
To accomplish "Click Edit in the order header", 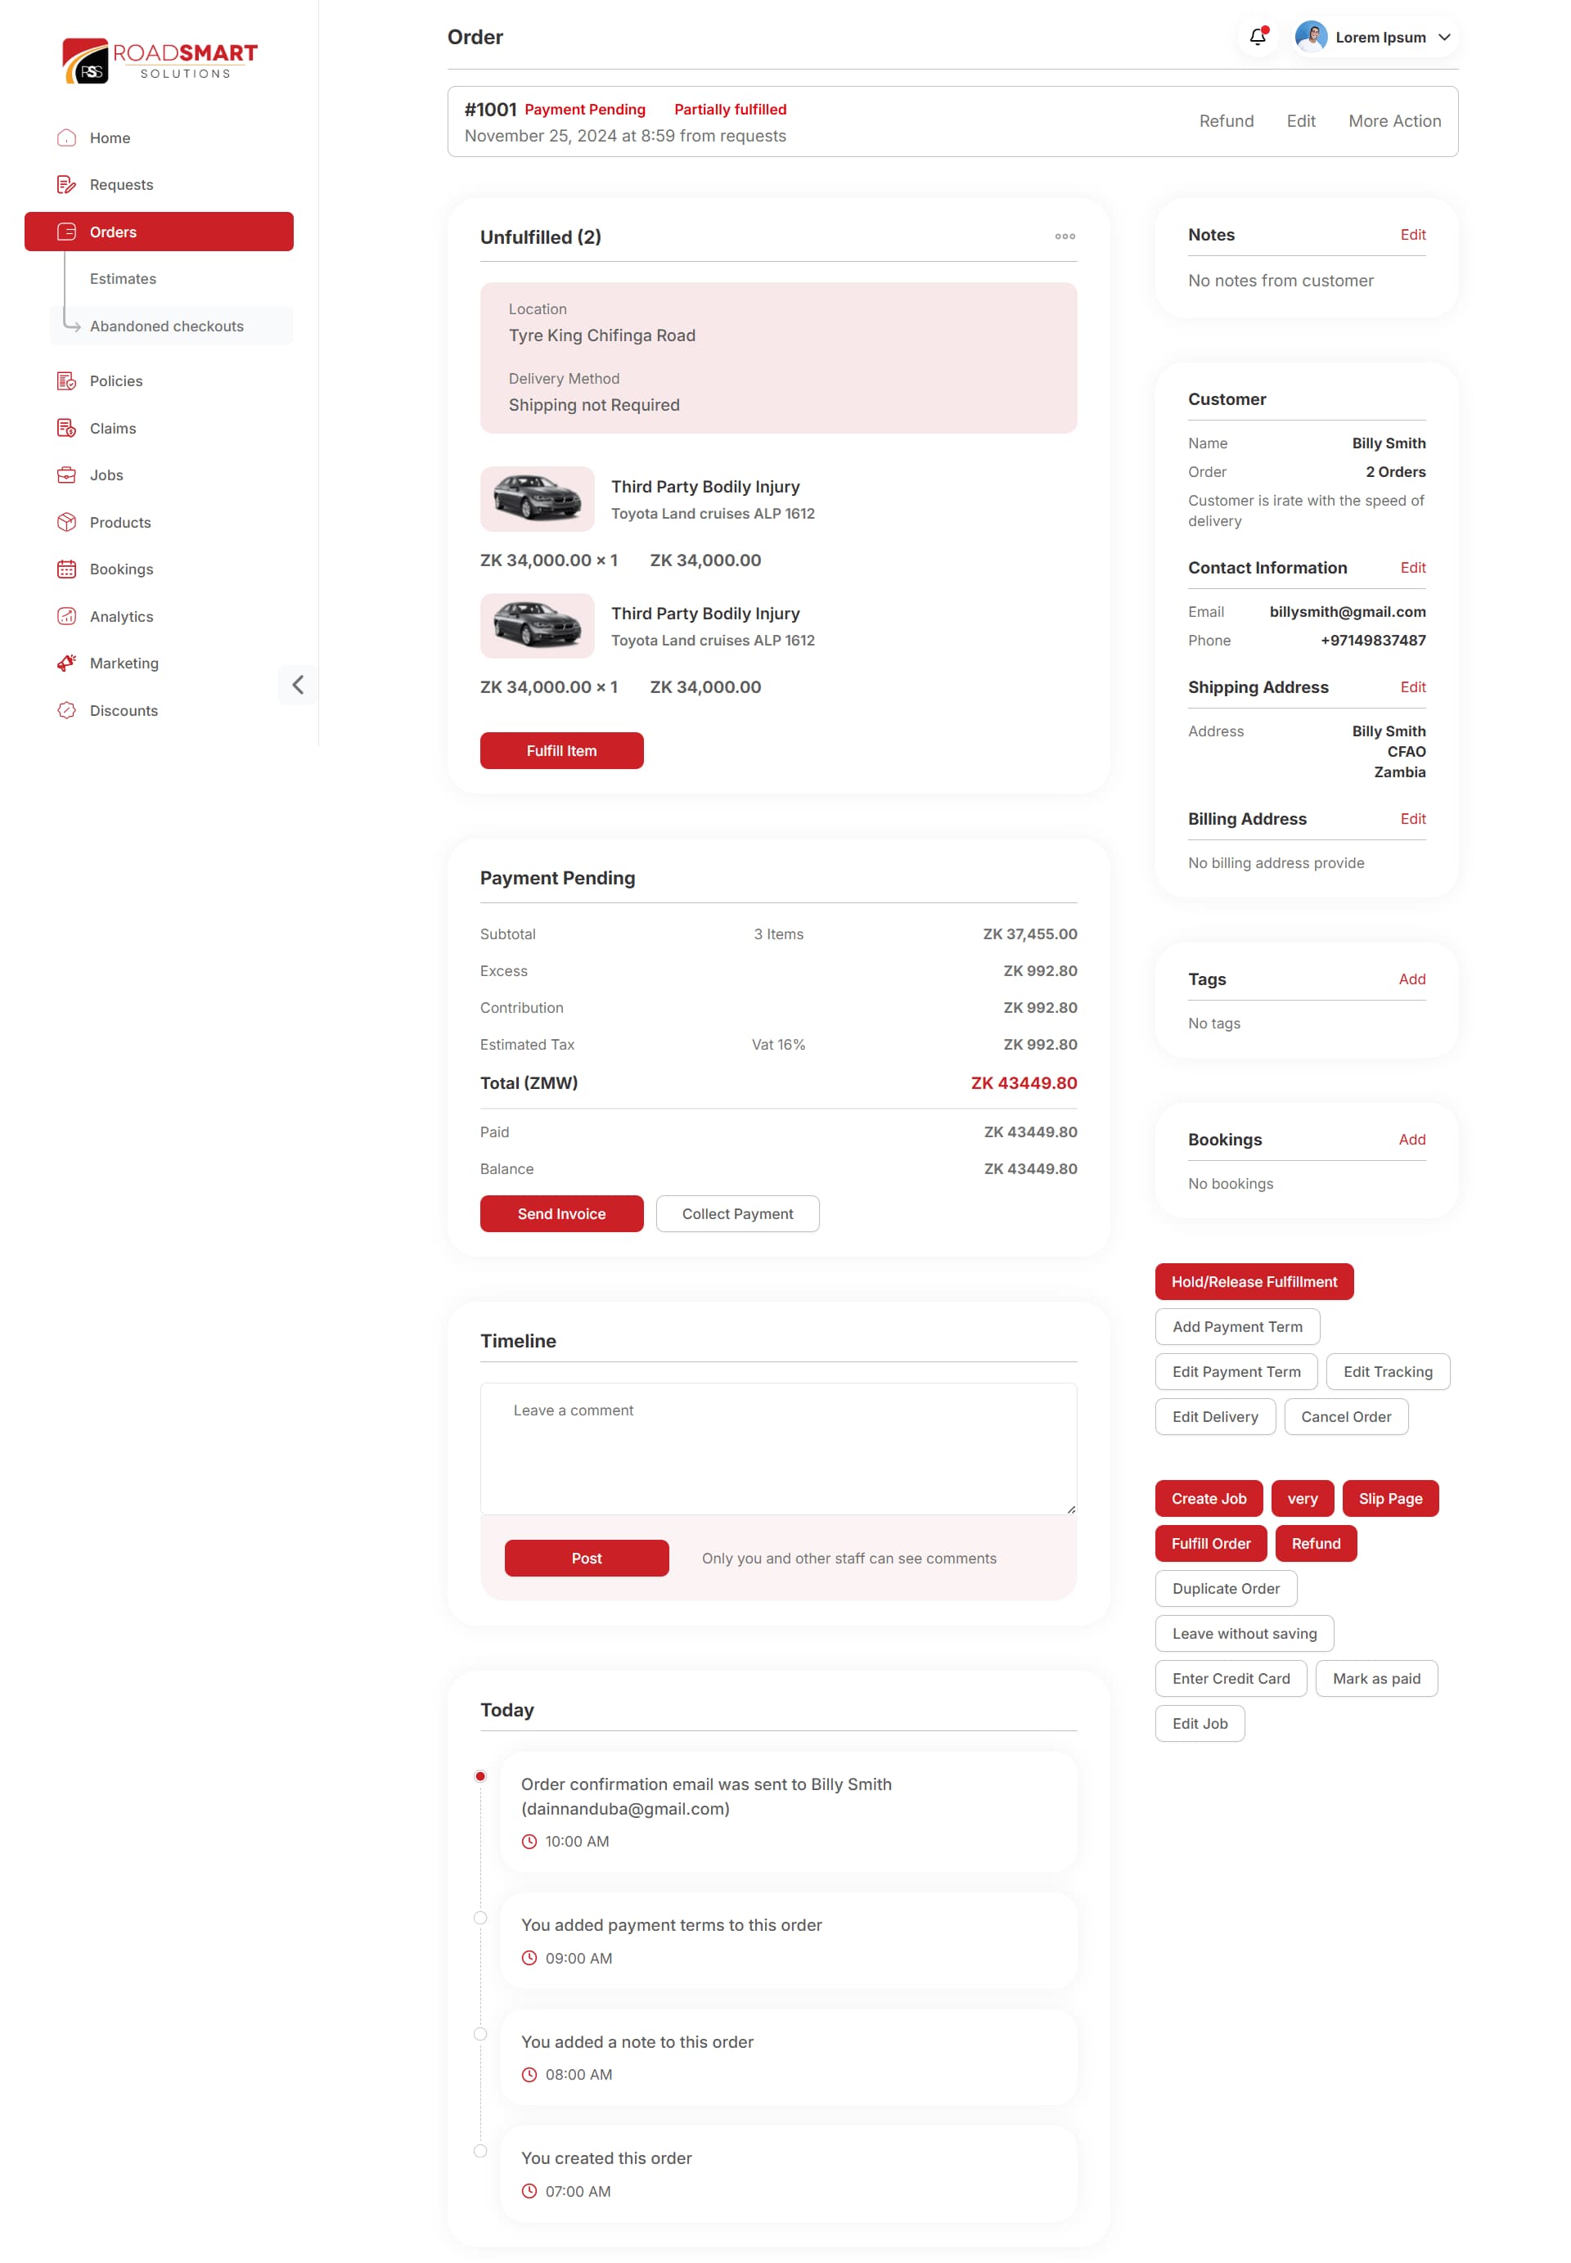I will [x=1301, y=121].
